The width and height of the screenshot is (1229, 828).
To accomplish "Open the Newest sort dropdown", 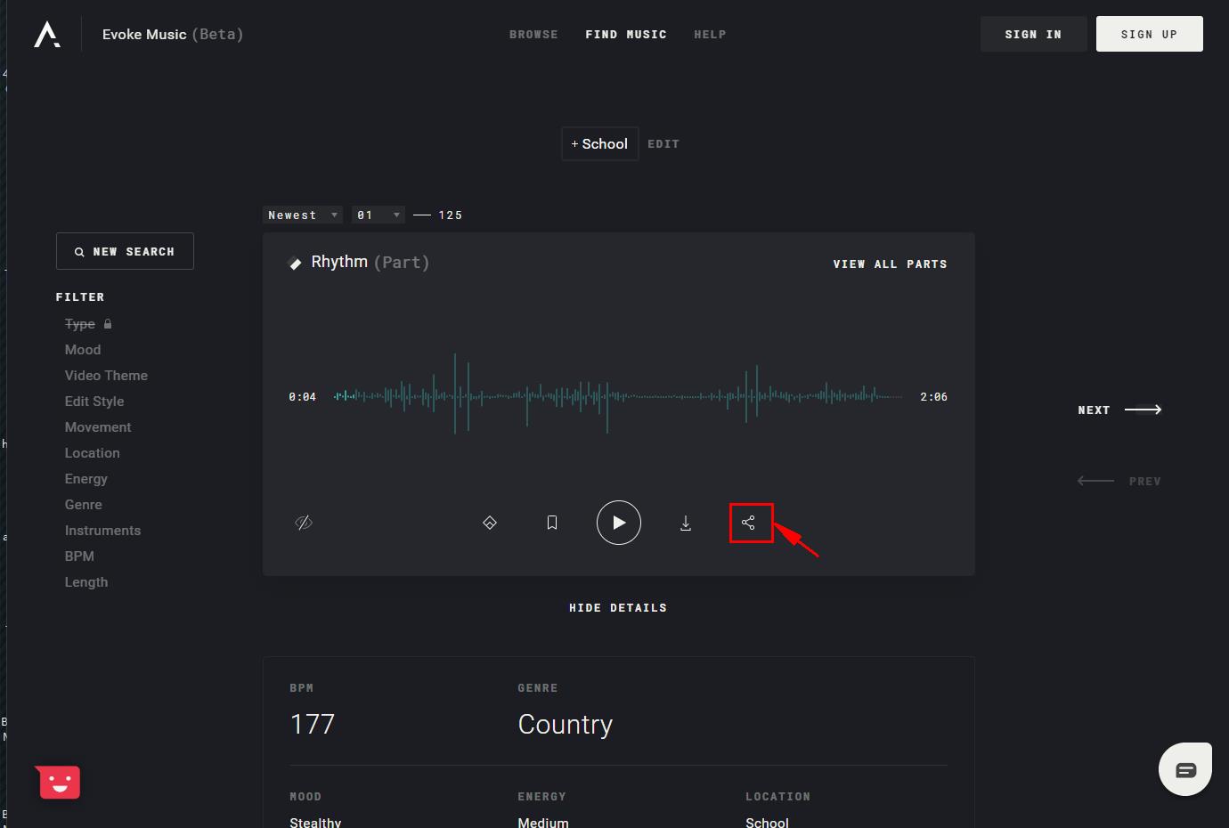I will [x=303, y=215].
